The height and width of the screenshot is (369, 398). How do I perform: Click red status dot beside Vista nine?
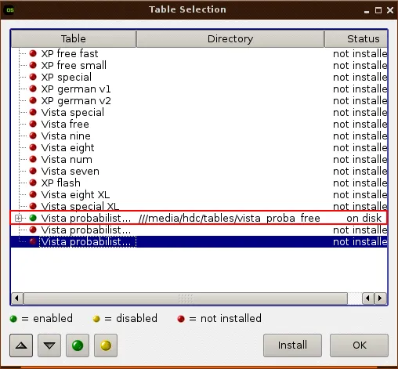coord(33,136)
